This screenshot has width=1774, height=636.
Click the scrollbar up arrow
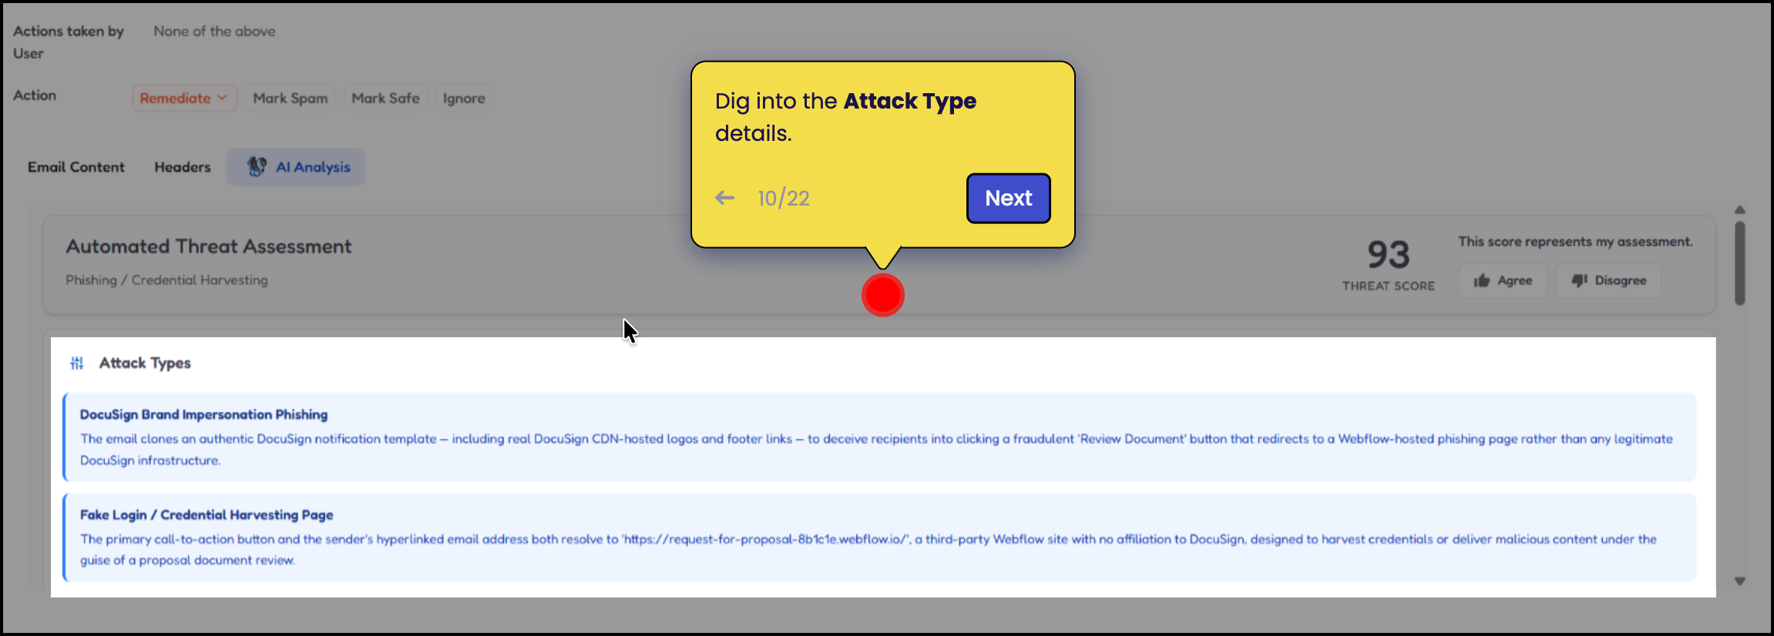click(x=1739, y=210)
